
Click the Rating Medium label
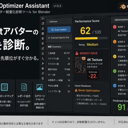[x=88, y=45]
